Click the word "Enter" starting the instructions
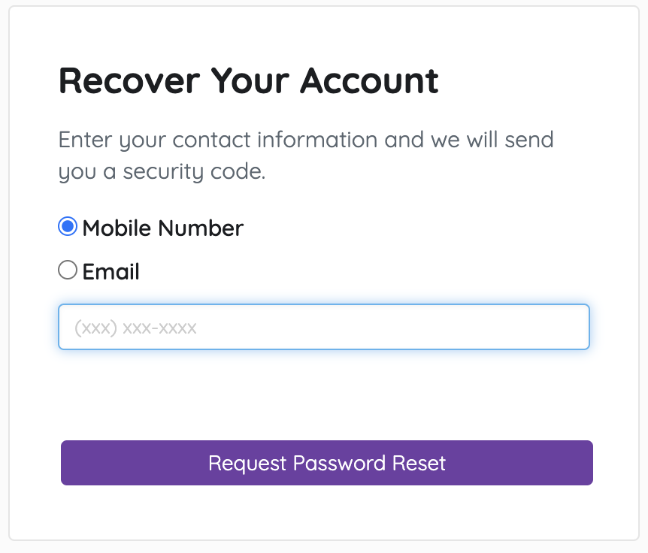 [x=85, y=140]
